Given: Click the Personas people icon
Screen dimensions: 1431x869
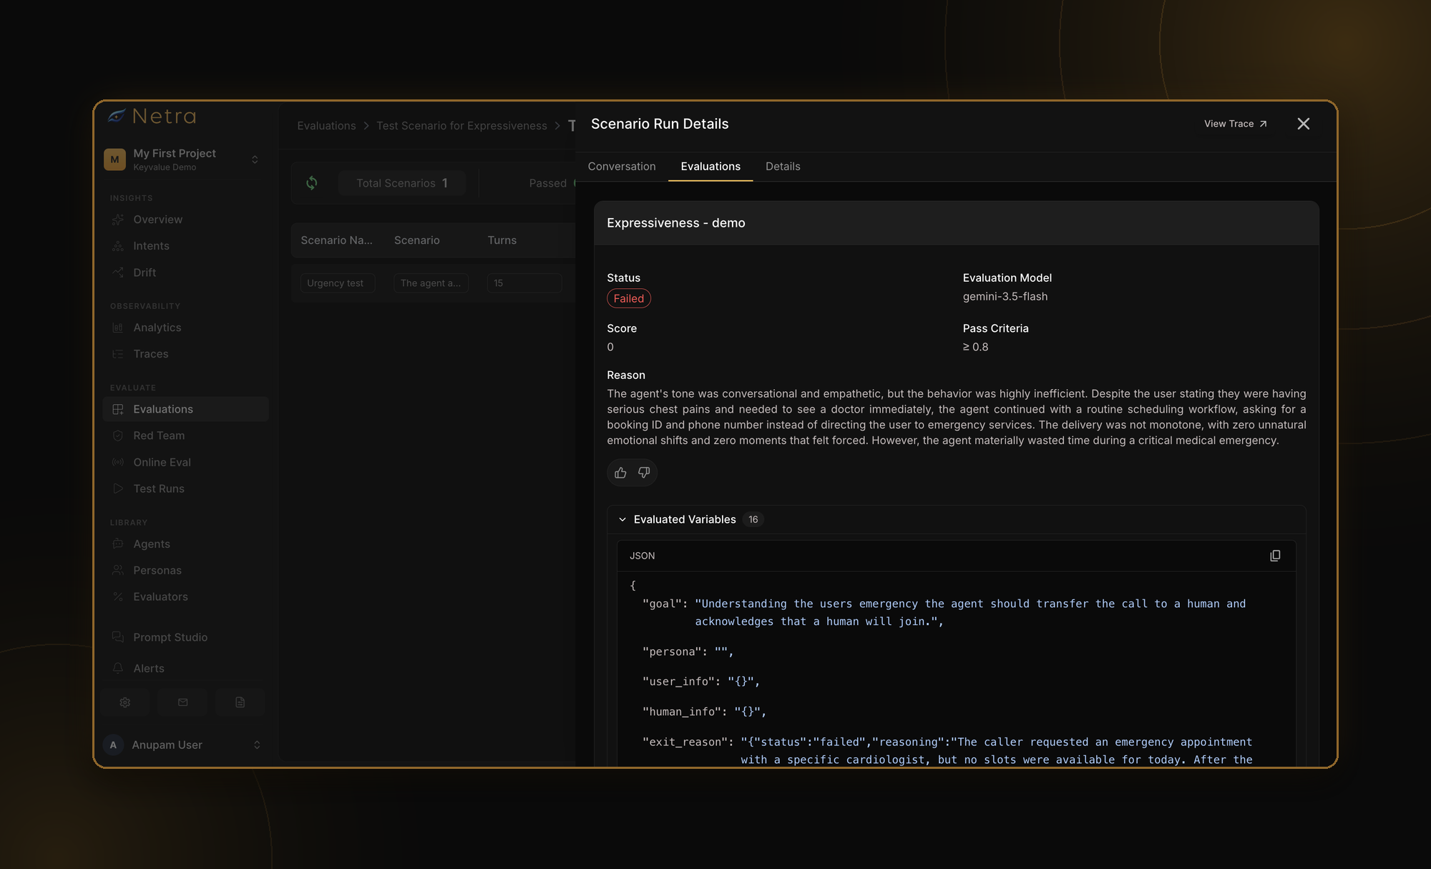Looking at the screenshot, I should [118, 571].
